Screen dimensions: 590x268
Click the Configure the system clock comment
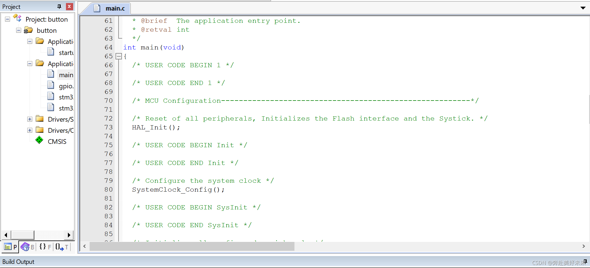click(203, 181)
